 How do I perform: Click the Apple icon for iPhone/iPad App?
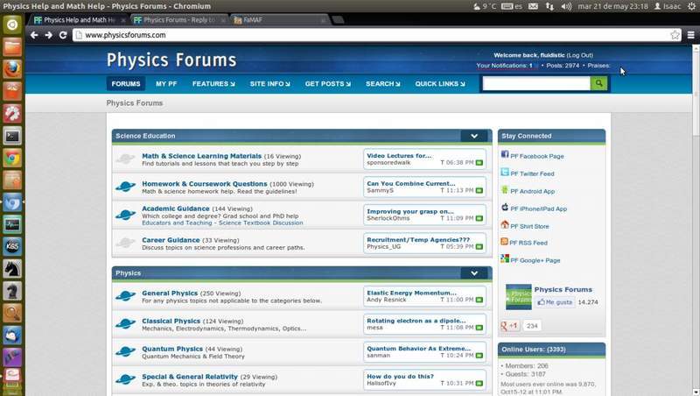pyautogui.click(x=505, y=207)
